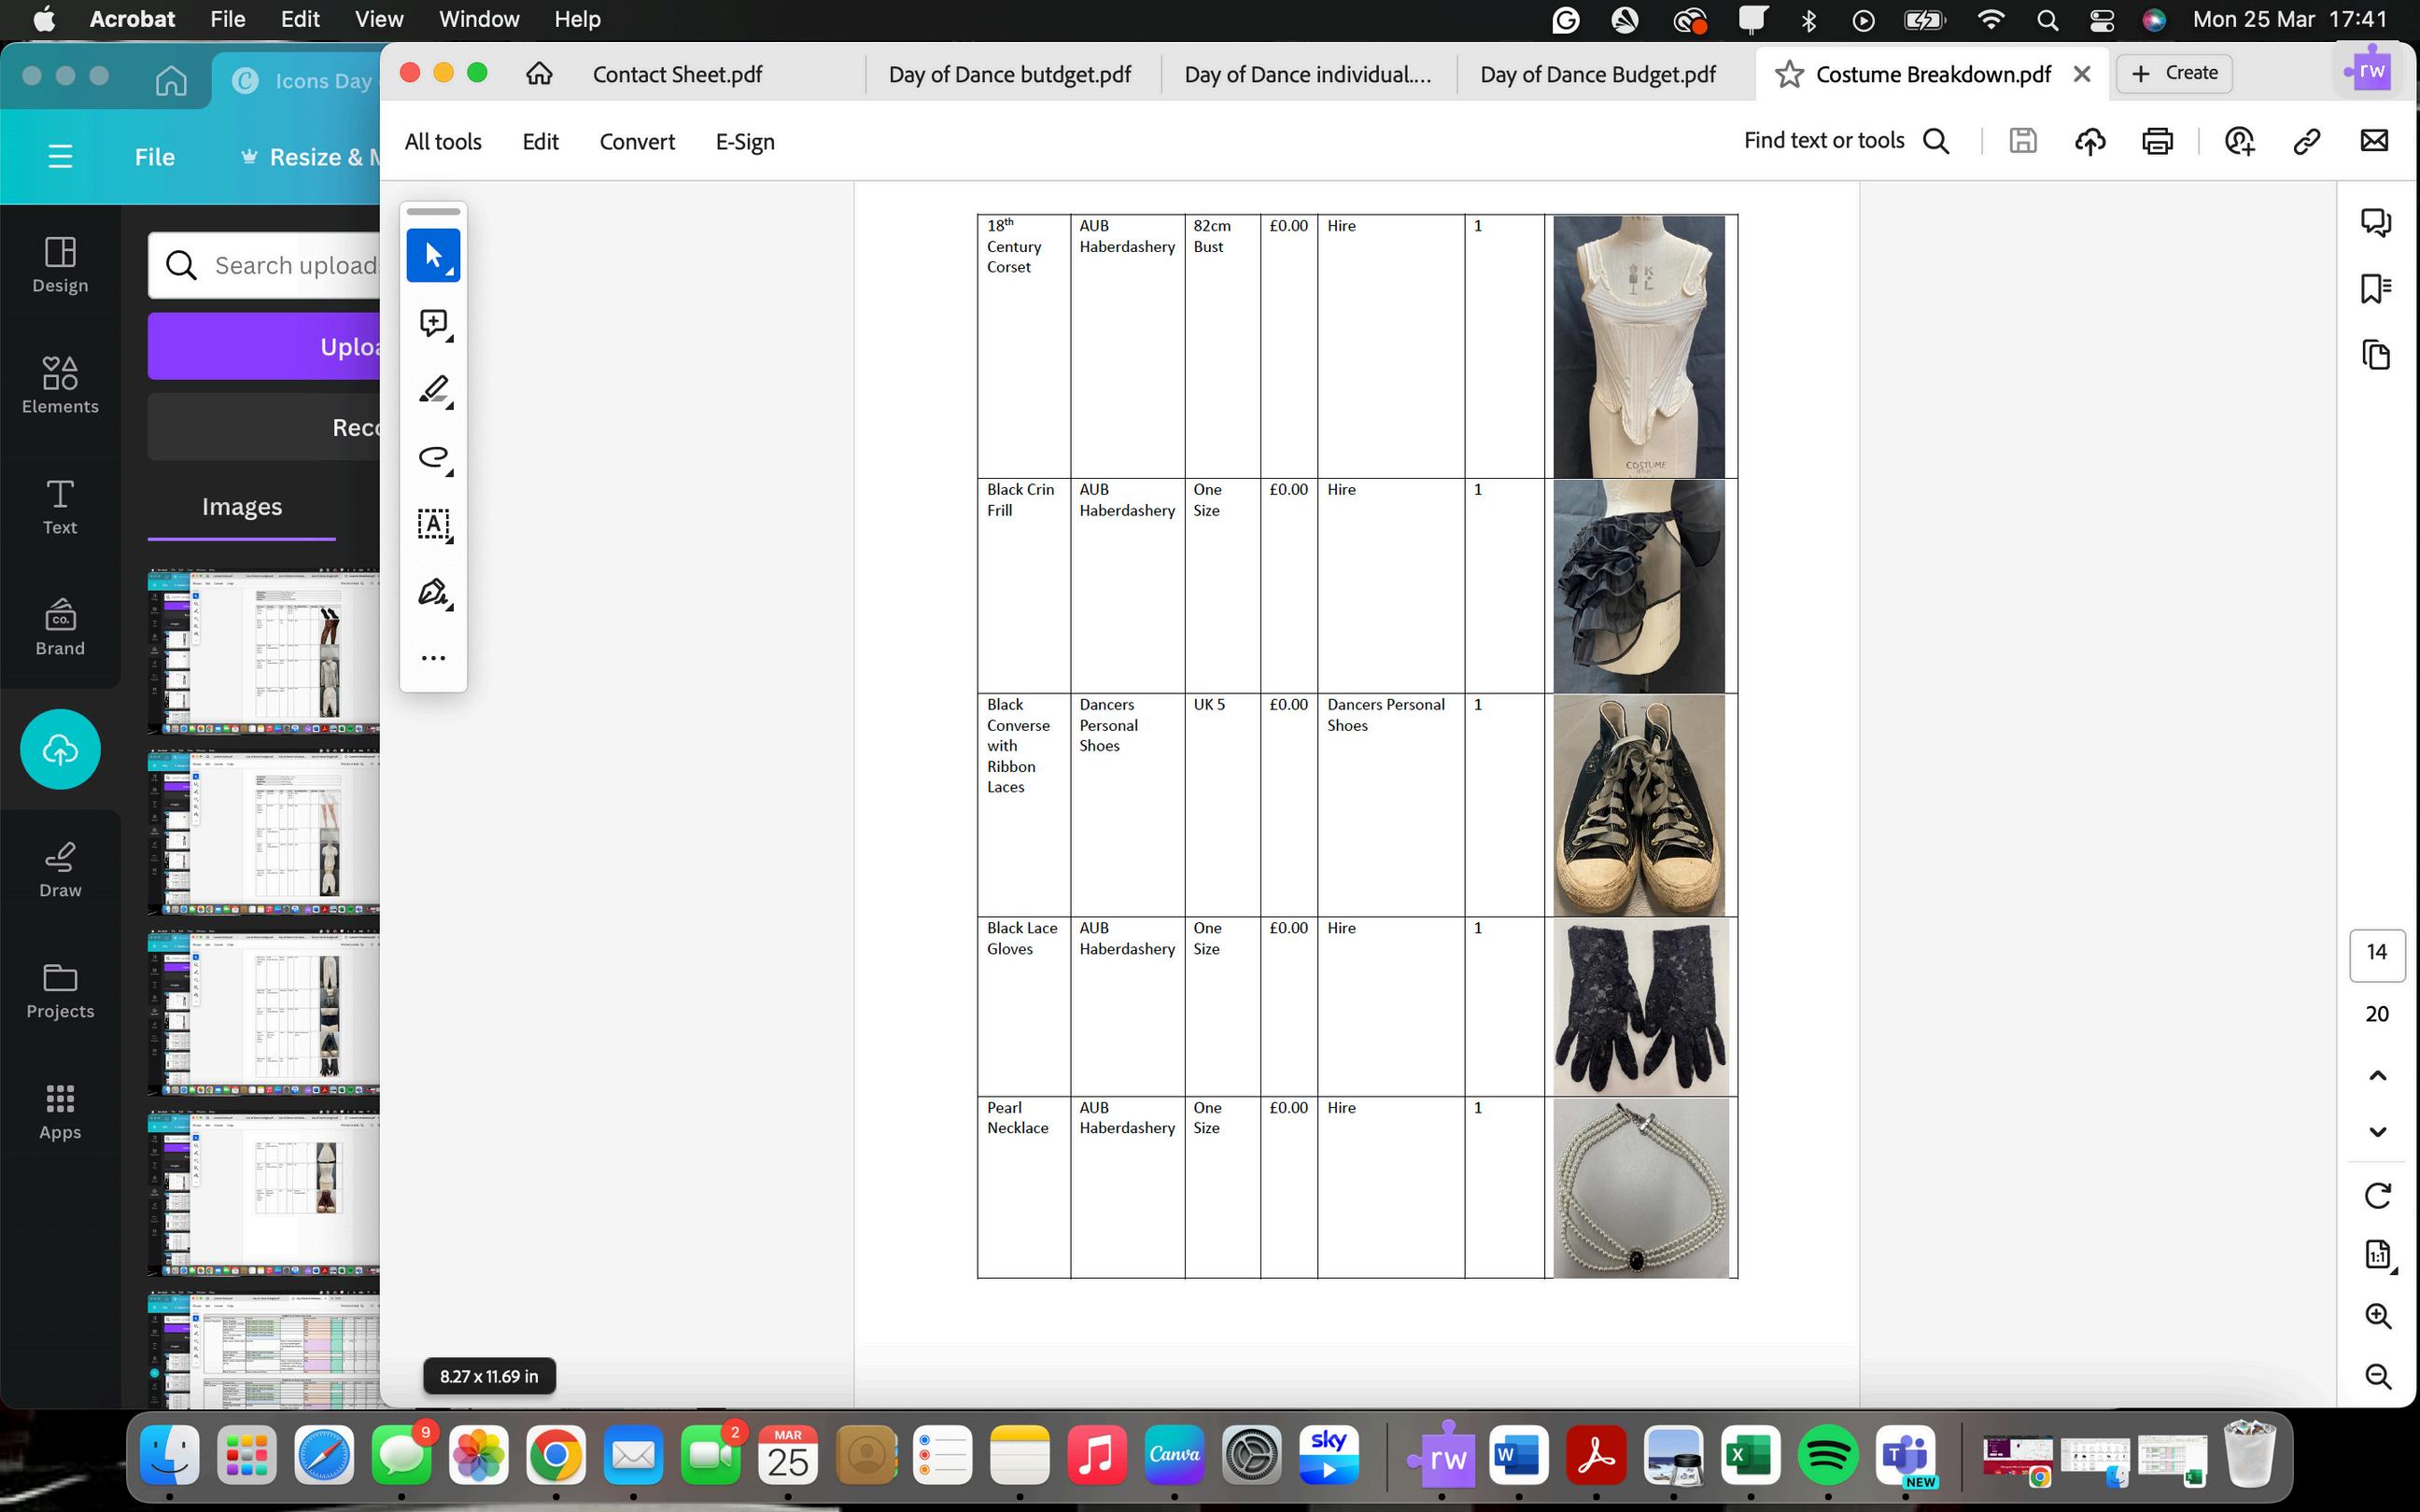Viewport: 2420px width, 1512px height.
Task: Click the Create button
Action: coord(2174,73)
